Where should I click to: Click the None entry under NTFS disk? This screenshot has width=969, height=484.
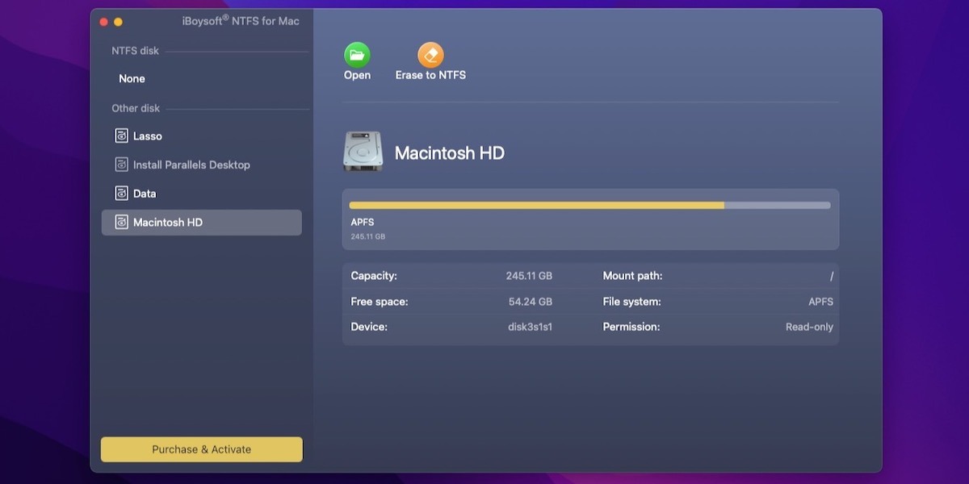[x=132, y=78]
